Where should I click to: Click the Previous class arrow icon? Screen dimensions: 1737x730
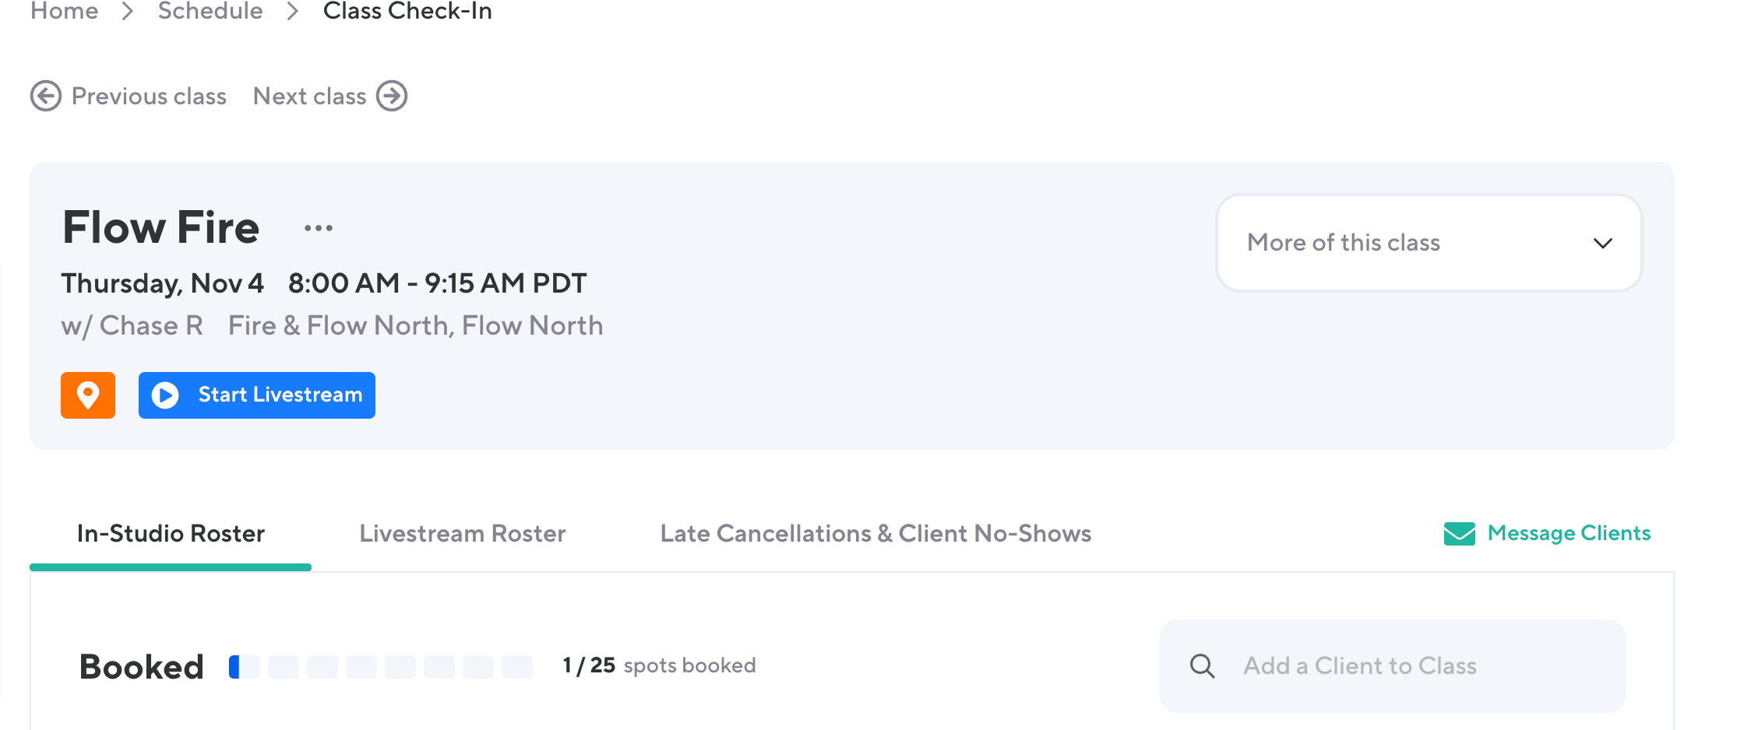[x=46, y=97]
